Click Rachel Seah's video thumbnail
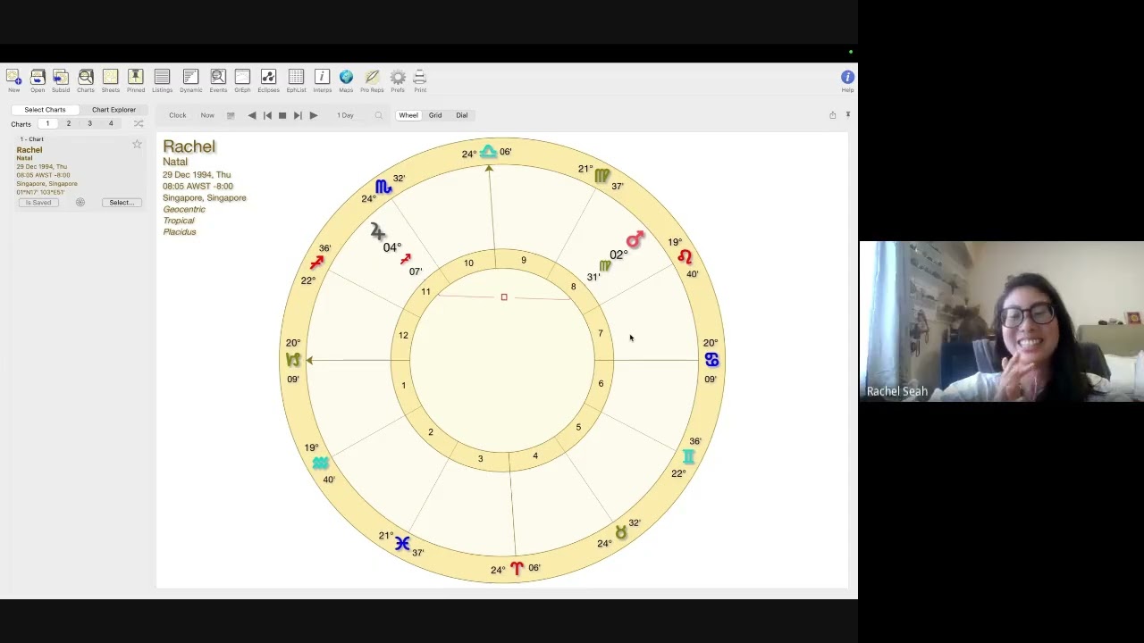Viewport: 1144px width, 643px height. pos(1002,321)
